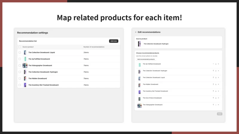
Task: Move The 3p Fulfilled Snowboard recommendation down
Action: tap(216, 64)
